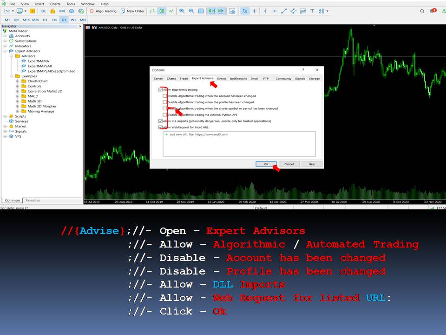The image size is (446, 335).
Task: Zoom out of the chart
Action: click(x=191, y=11)
